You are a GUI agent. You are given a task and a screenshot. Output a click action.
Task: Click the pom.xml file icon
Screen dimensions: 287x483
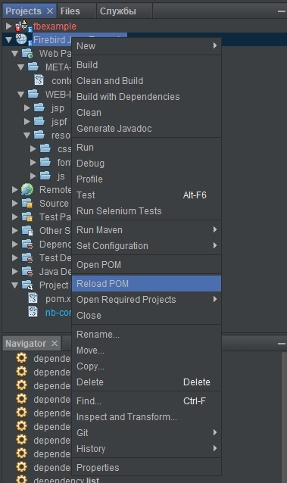tap(33, 298)
